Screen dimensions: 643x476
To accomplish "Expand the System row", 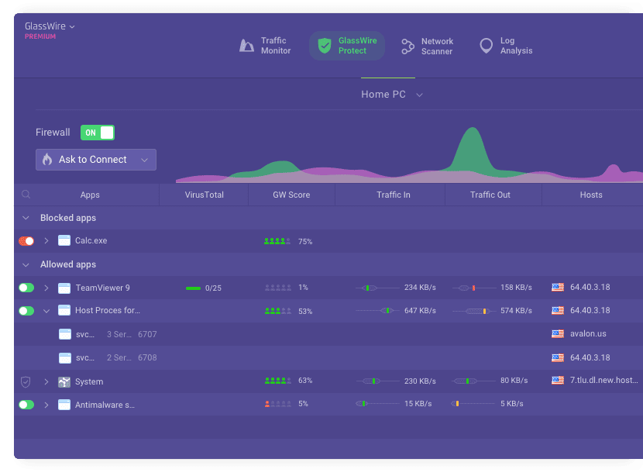I will (x=46, y=381).
